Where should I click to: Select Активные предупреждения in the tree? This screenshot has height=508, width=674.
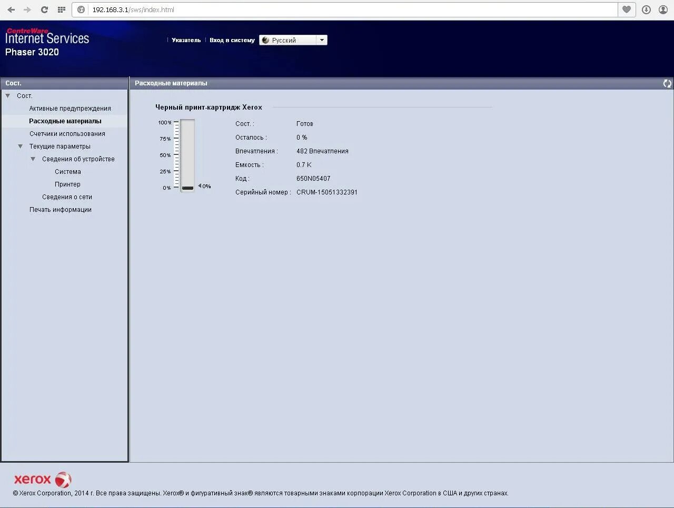(x=70, y=109)
